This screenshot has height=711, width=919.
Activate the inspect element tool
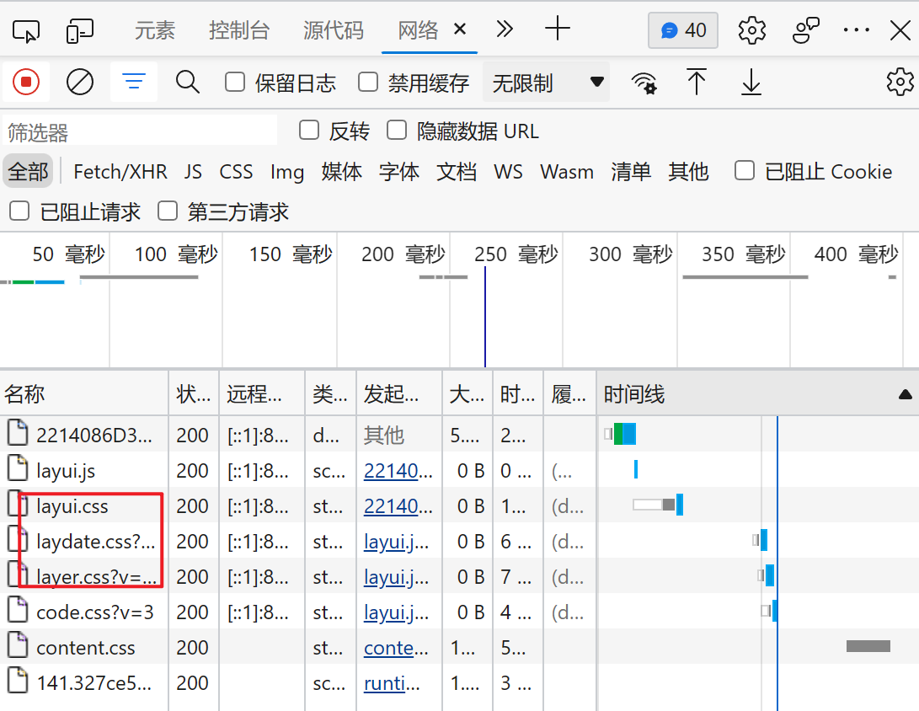tap(26, 29)
